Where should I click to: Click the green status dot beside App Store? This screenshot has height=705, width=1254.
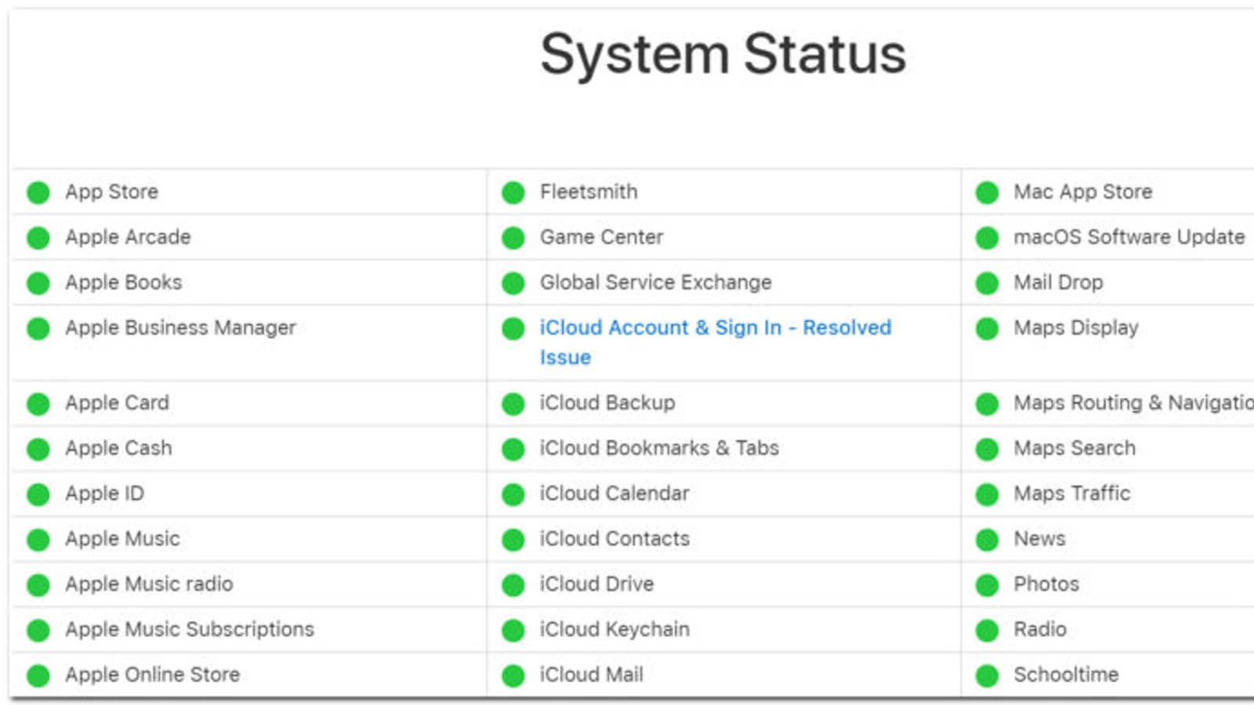click(x=38, y=192)
